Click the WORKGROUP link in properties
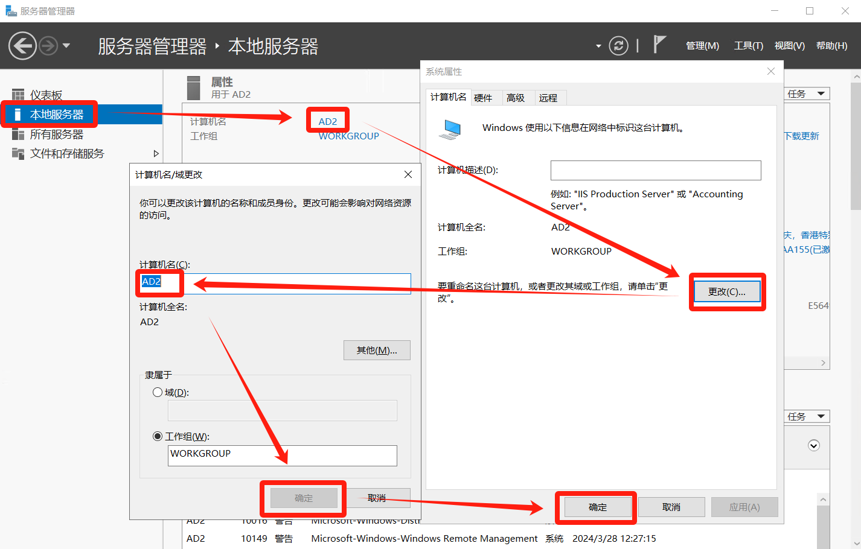The width and height of the screenshot is (861, 549). coord(348,136)
